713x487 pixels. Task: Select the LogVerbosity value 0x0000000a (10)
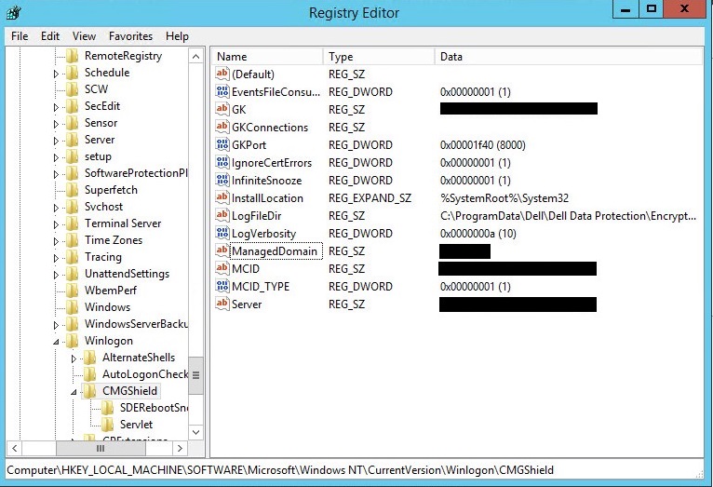(x=478, y=234)
